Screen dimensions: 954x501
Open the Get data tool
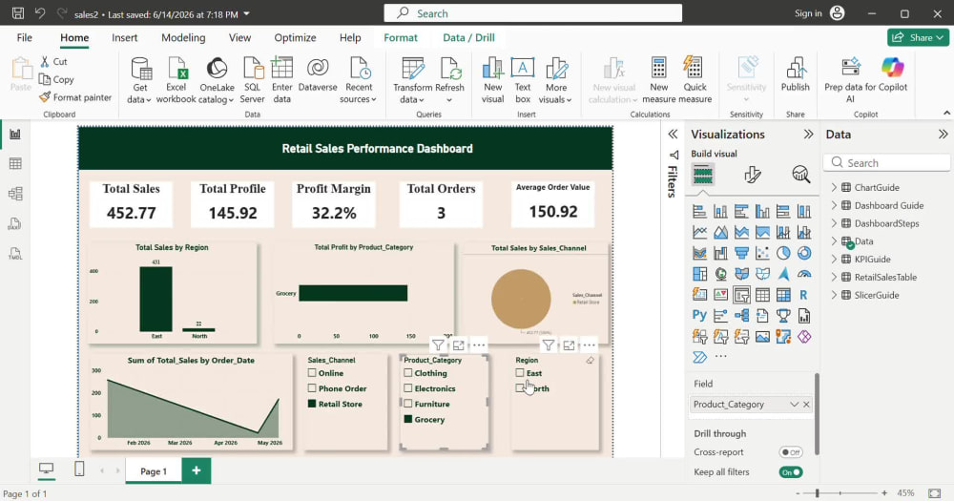pyautogui.click(x=140, y=80)
